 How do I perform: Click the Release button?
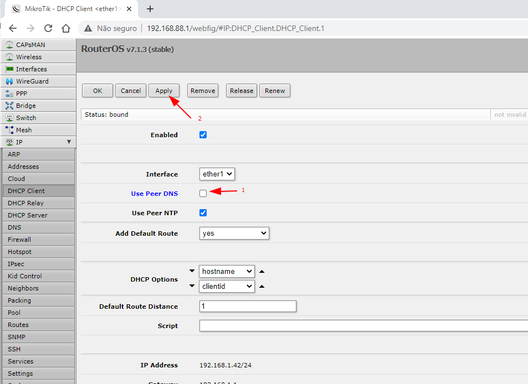click(x=242, y=90)
